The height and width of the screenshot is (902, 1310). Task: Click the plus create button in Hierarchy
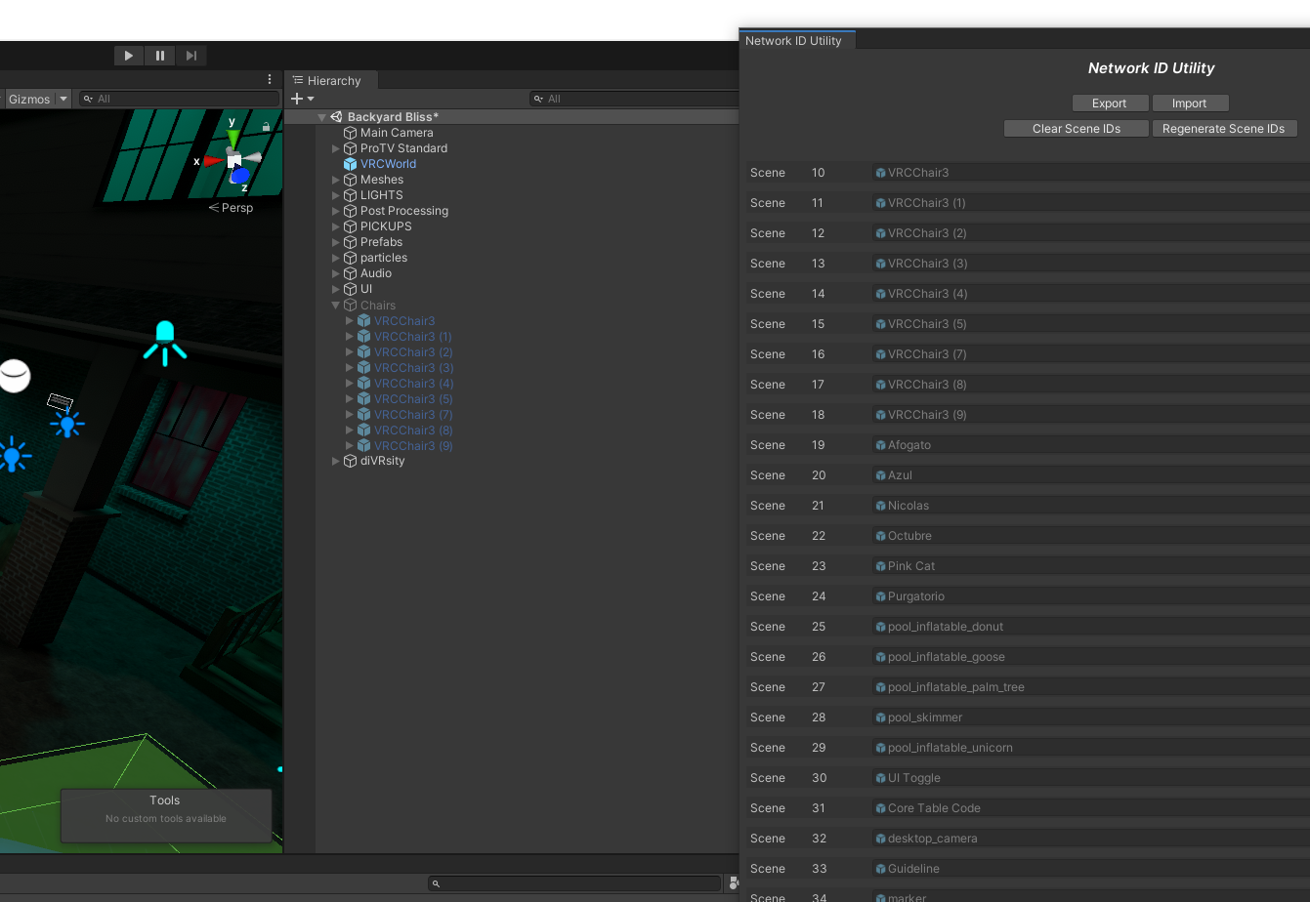[x=297, y=99]
